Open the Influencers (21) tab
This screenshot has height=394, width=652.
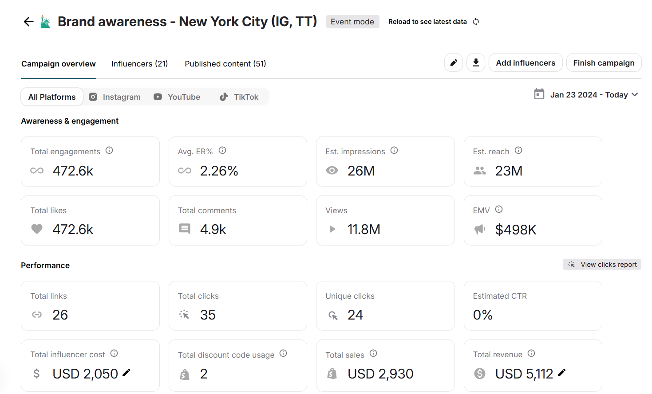[x=139, y=64]
